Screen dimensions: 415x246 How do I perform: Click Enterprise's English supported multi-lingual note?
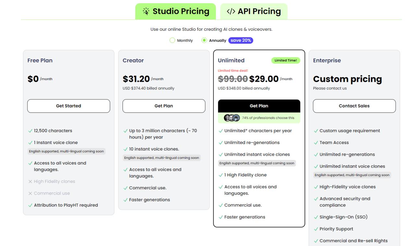coord(352,175)
